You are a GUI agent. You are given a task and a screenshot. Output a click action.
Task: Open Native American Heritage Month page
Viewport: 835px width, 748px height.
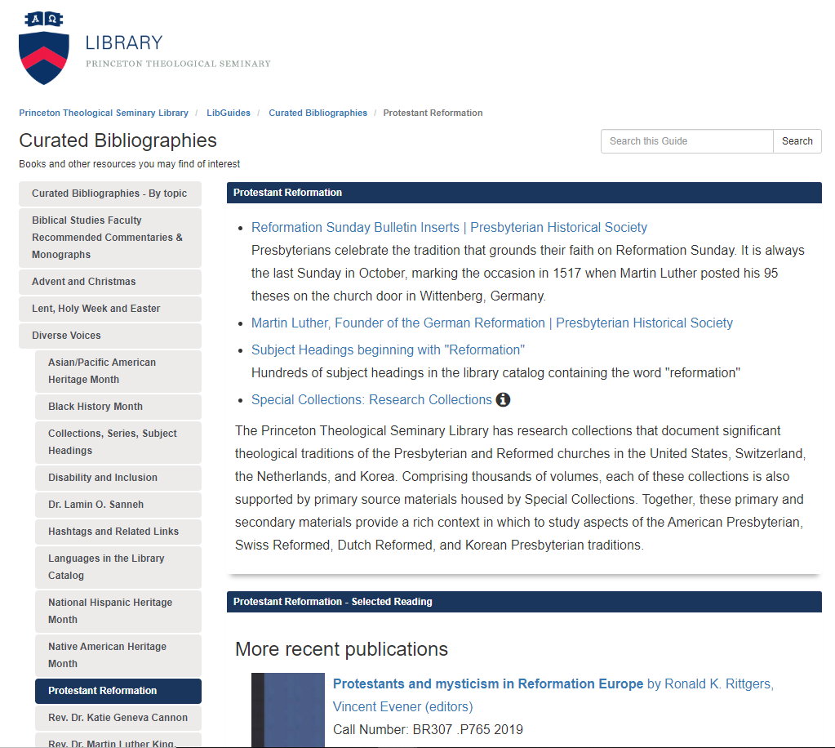[118, 655]
